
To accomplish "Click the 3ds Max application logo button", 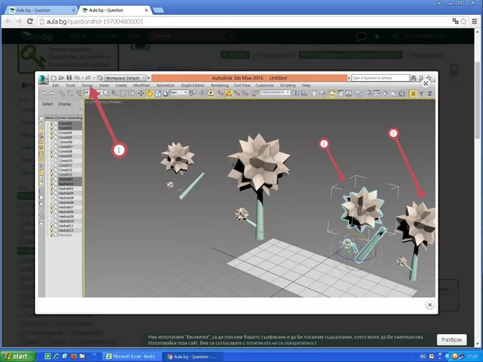I will pos(42,79).
